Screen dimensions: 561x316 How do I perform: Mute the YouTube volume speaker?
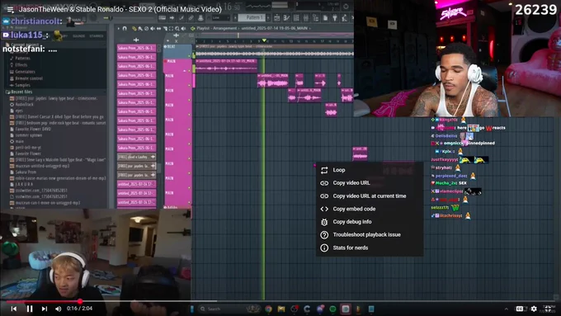tap(59, 309)
